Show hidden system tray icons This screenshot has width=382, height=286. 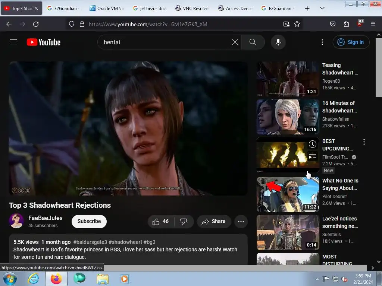point(317,279)
